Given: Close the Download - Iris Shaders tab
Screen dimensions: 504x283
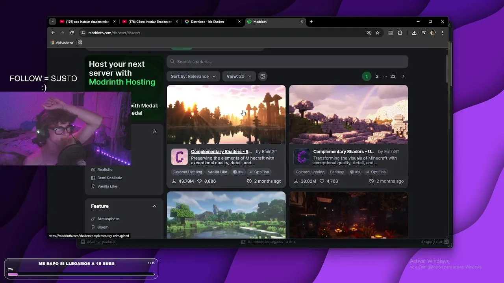Looking at the screenshot, I should coord(239,22).
